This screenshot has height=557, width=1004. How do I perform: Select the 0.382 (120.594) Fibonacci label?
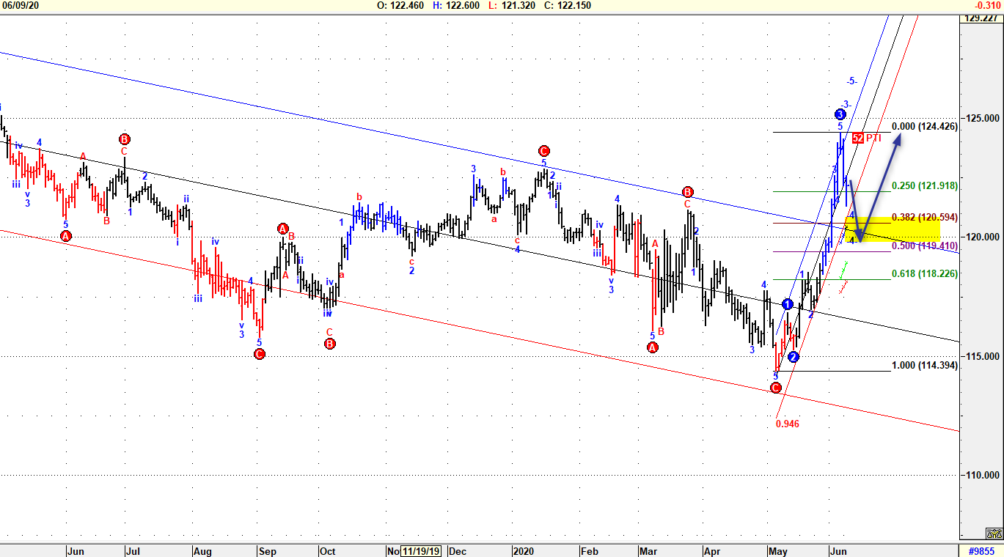coord(925,218)
